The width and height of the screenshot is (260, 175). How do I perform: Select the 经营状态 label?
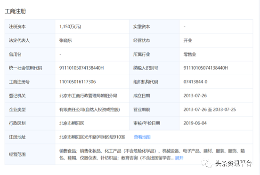141,40
